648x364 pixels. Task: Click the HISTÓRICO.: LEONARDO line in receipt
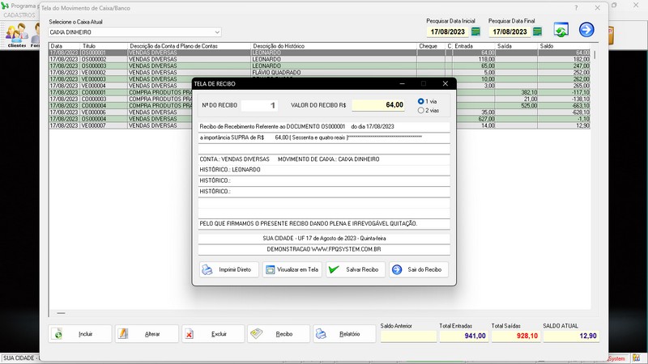pos(324,170)
